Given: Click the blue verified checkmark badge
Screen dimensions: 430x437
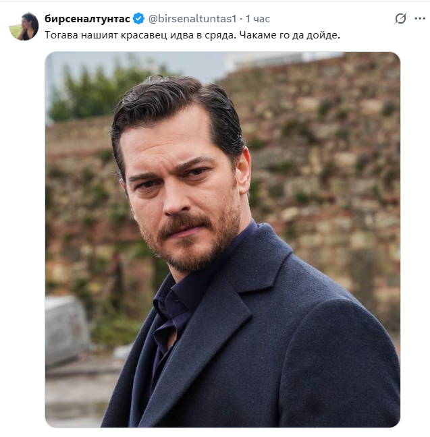Looking at the screenshot, I should coord(138,18).
